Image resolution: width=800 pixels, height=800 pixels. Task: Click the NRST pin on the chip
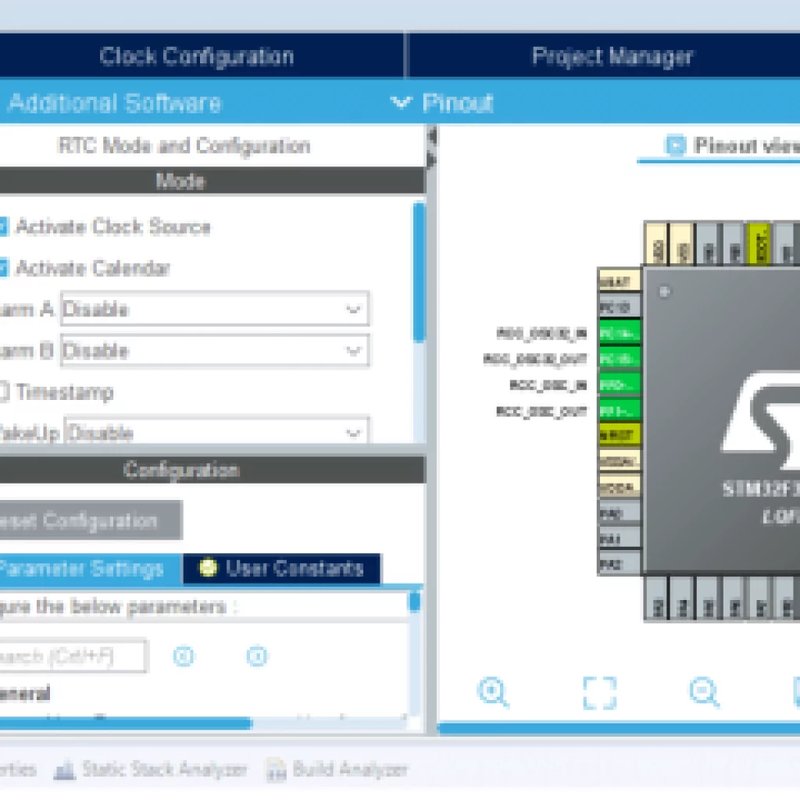619,434
